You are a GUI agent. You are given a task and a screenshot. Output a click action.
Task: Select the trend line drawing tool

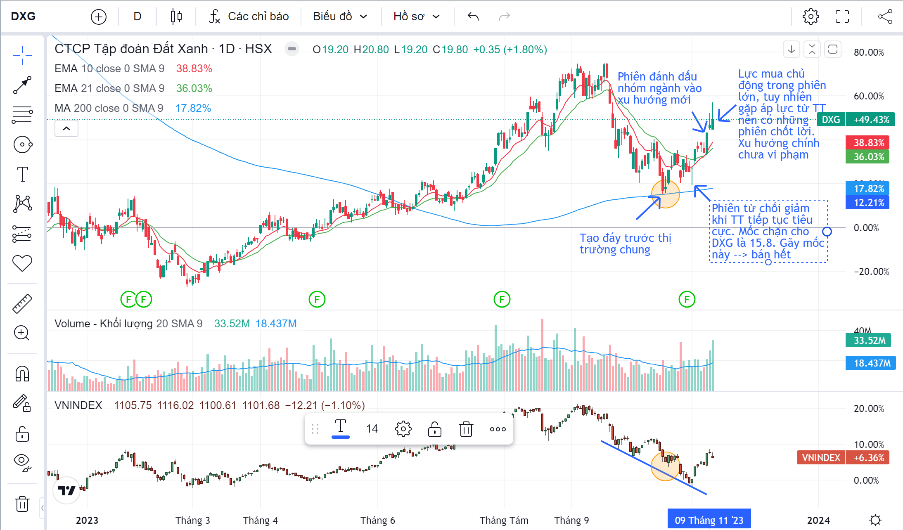click(22, 85)
